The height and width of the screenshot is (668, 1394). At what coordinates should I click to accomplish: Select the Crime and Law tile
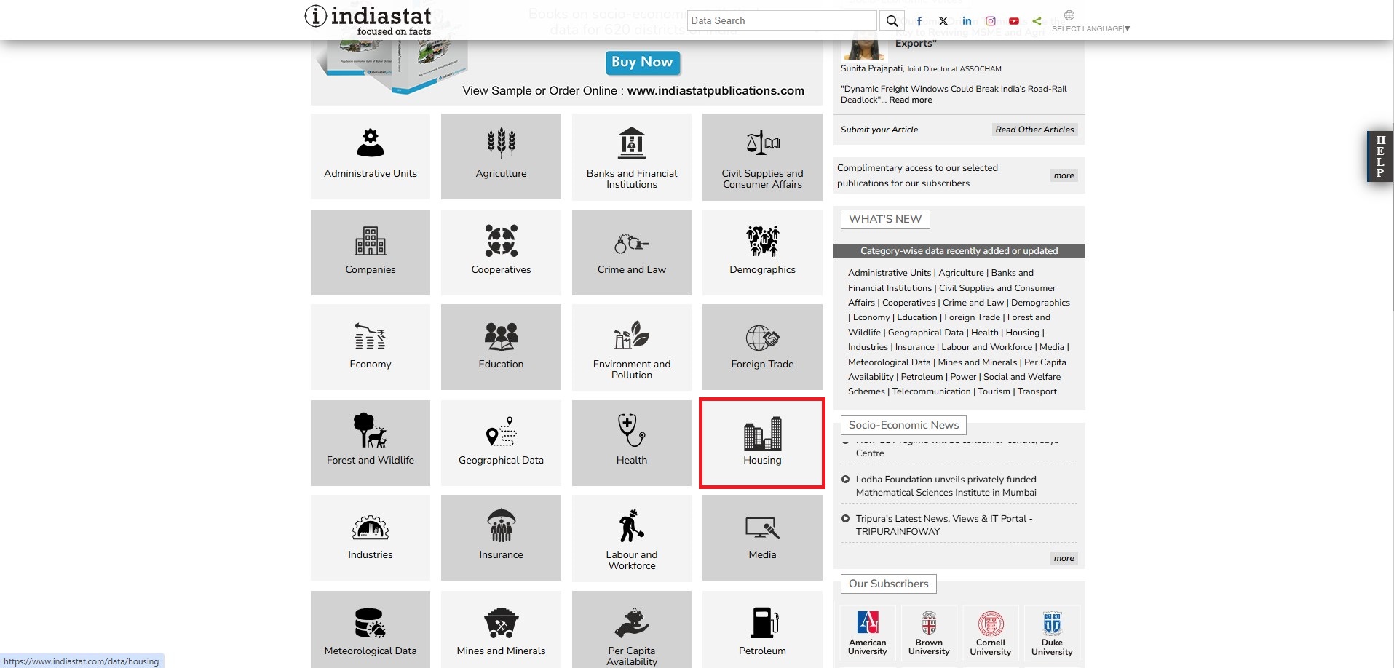(631, 253)
